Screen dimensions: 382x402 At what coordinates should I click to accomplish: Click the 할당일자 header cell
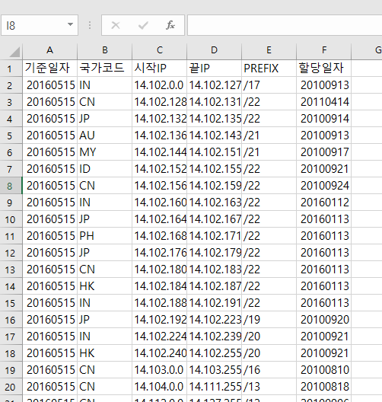click(324, 69)
